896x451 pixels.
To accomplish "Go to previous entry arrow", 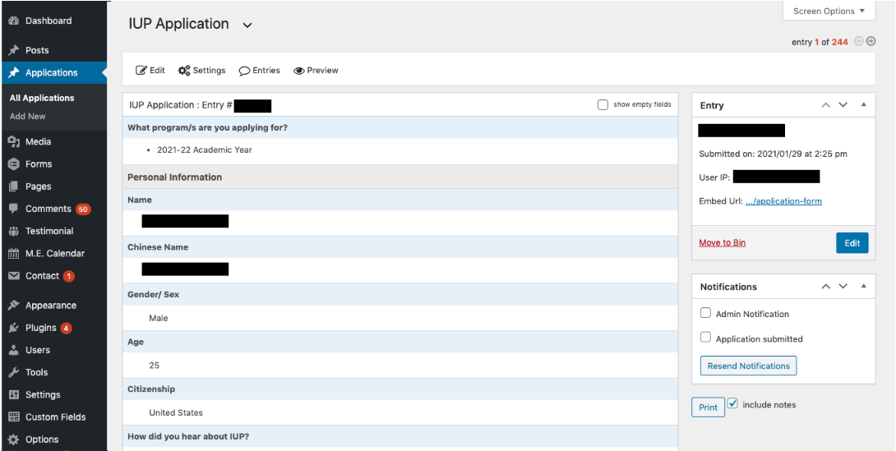I will pos(858,41).
